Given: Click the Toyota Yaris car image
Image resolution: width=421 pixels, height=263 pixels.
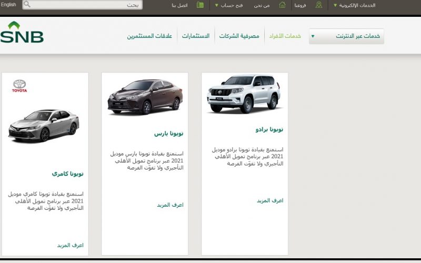Looking at the screenshot, I should [145, 97].
